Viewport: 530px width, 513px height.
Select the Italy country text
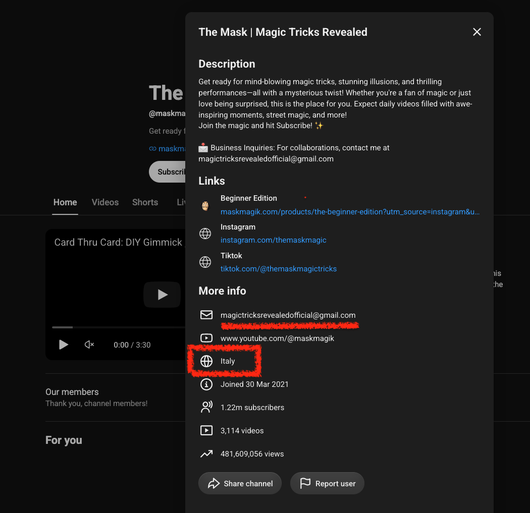pos(228,361)
